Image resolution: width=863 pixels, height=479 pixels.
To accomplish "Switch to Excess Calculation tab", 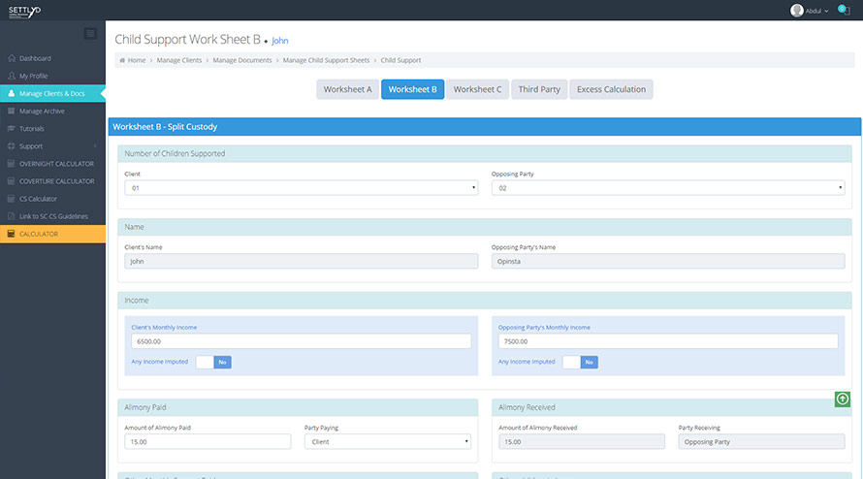I will coord(611,89).
